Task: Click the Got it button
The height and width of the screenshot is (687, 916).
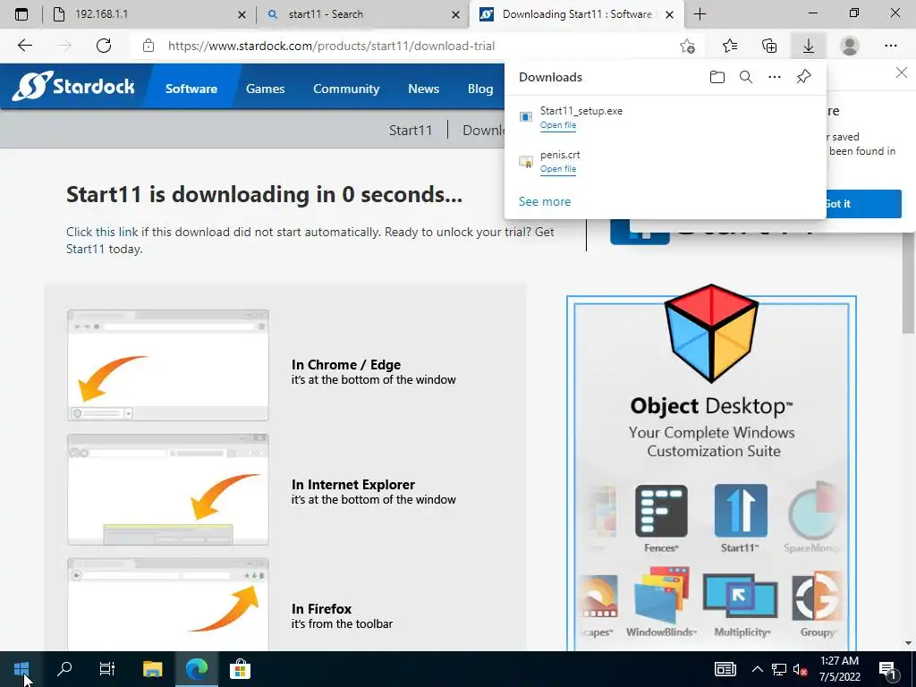Action: click(x=863, y=204)
